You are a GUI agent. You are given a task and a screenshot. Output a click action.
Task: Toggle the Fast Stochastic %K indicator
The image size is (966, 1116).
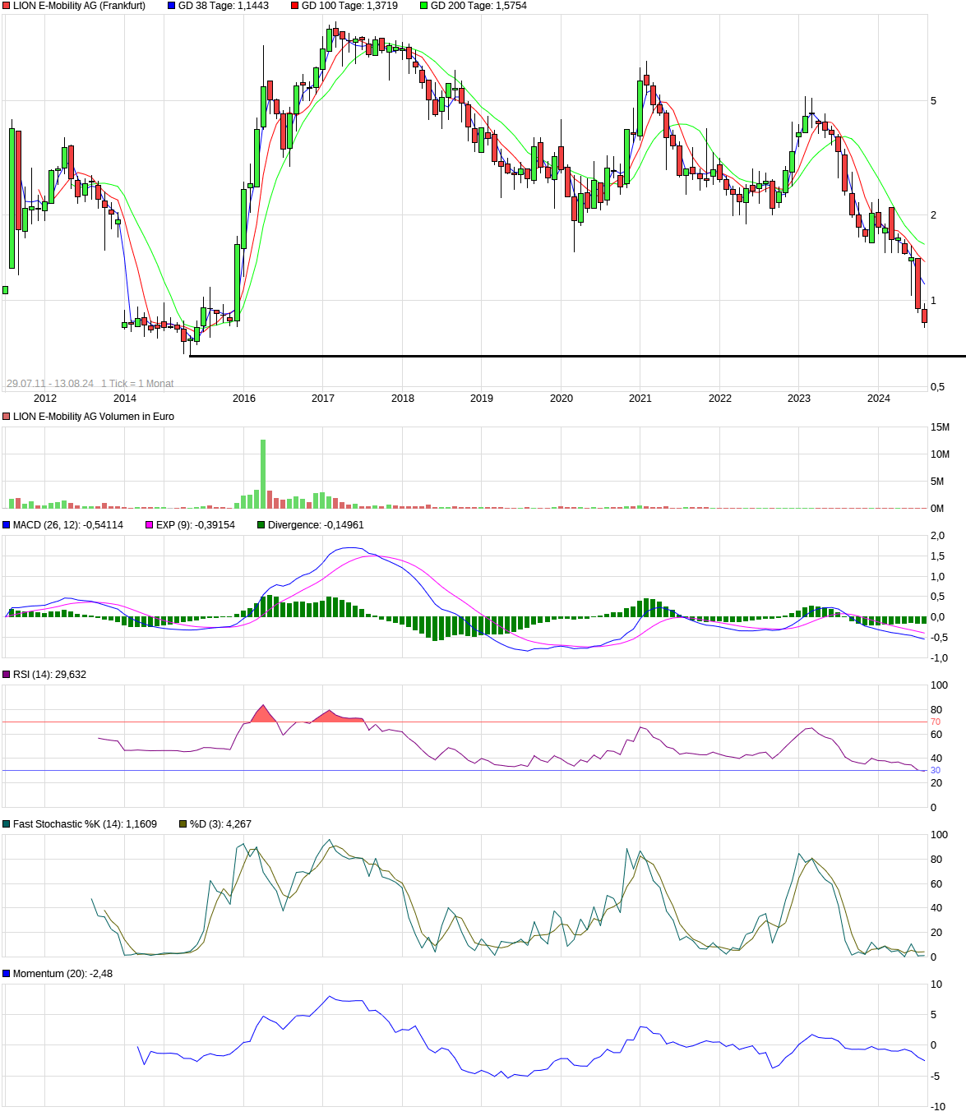coord(6,822)
